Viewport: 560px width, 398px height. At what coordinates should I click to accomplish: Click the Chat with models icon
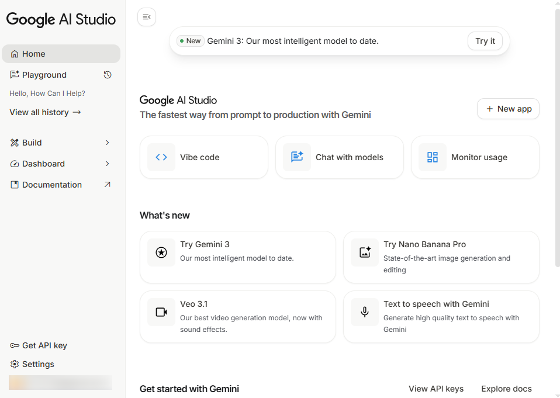[x=297, y=157]
